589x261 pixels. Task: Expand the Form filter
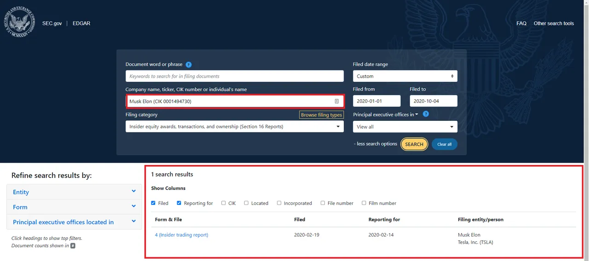[74, 207]
